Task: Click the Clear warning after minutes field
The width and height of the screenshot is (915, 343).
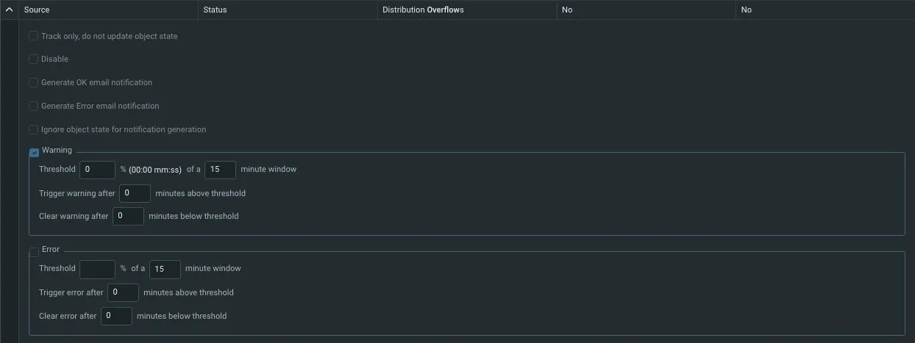Action: point(128,216)
